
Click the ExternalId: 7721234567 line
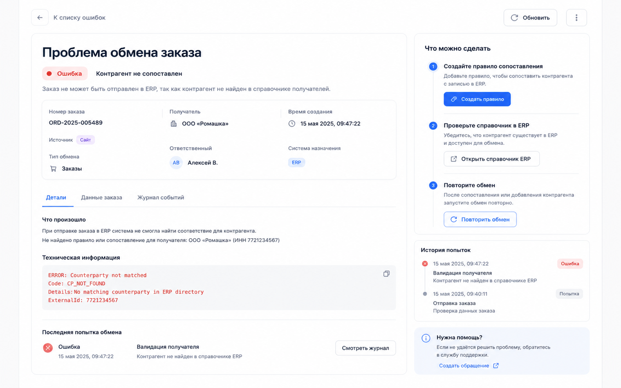(83, 300)
